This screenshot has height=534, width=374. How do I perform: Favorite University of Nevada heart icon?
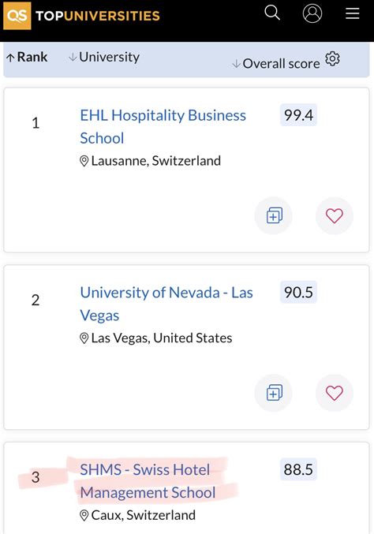334,393
